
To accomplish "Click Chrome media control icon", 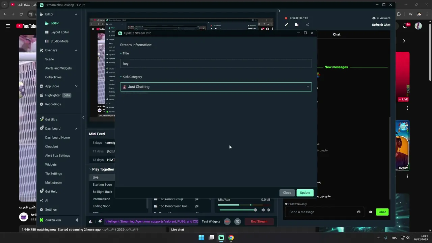I will 411,14.
